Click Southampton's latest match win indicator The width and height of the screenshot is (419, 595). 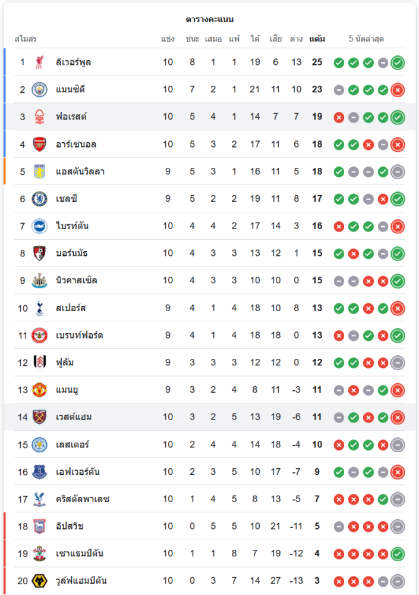point(398,554)
